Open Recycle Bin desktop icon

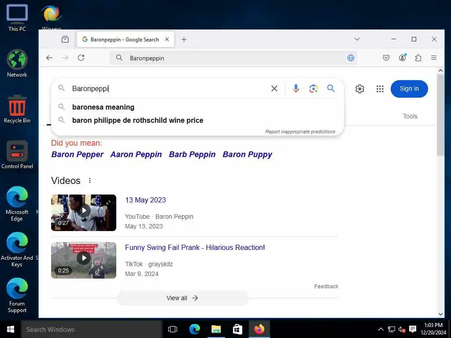pos(17,109)
